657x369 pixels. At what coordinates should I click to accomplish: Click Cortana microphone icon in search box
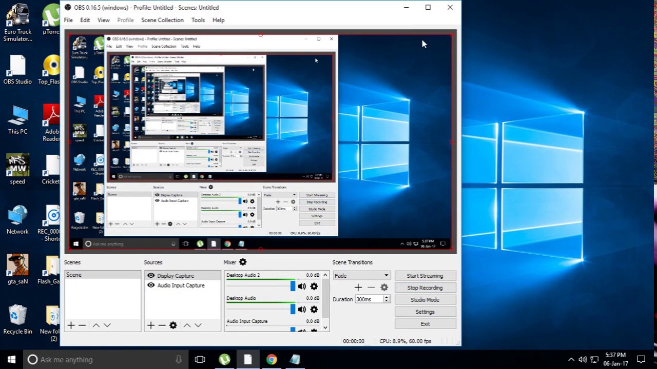(178, 359)
